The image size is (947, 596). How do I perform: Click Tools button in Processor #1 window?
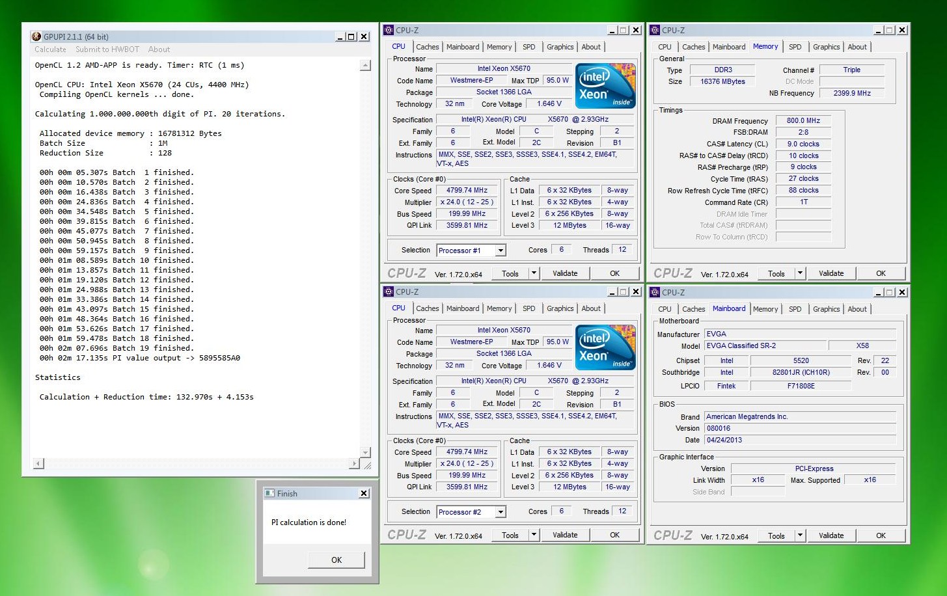click(510, 273)
